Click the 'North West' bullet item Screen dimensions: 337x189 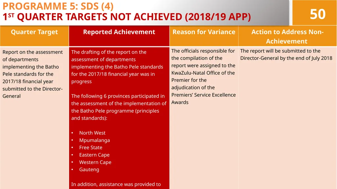(x=92, y=133)
